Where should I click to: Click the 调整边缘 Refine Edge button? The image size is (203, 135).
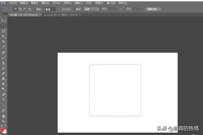(x=153, y=9)
